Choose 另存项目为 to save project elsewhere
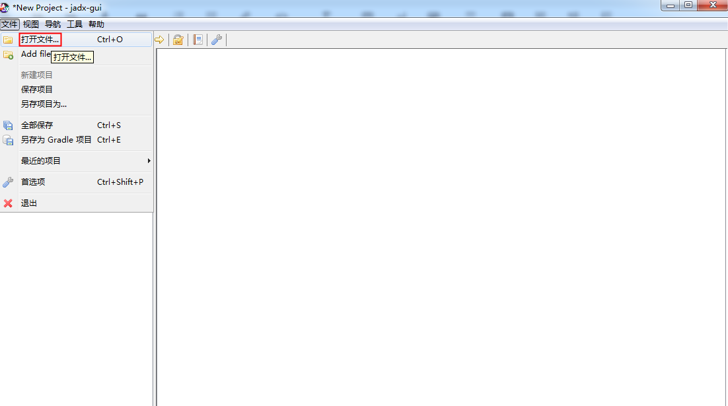This screenshot has height=406, width=728. [43, 104]
